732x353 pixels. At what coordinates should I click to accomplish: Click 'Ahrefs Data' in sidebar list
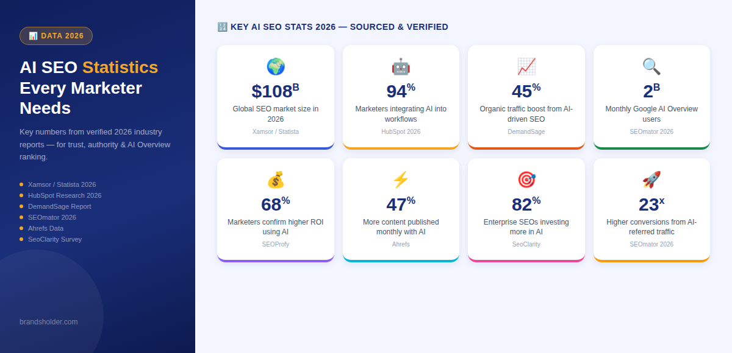(x=46, y=228)
